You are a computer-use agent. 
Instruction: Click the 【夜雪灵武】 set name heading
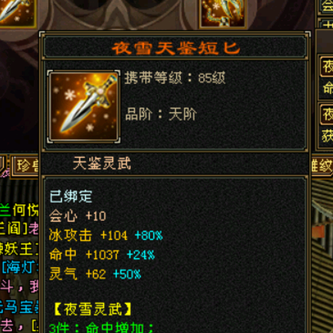point(93,309)
